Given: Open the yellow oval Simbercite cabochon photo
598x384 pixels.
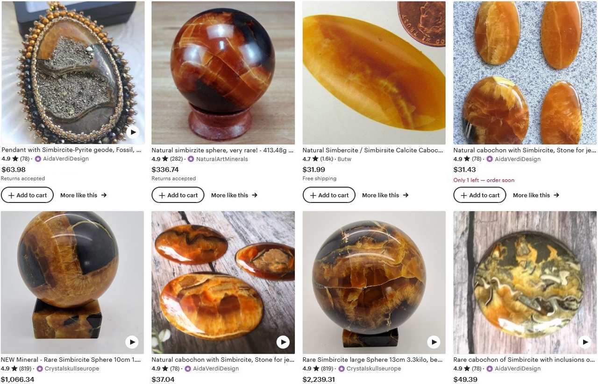Looking at the screenshot, I should click(374, 72).
